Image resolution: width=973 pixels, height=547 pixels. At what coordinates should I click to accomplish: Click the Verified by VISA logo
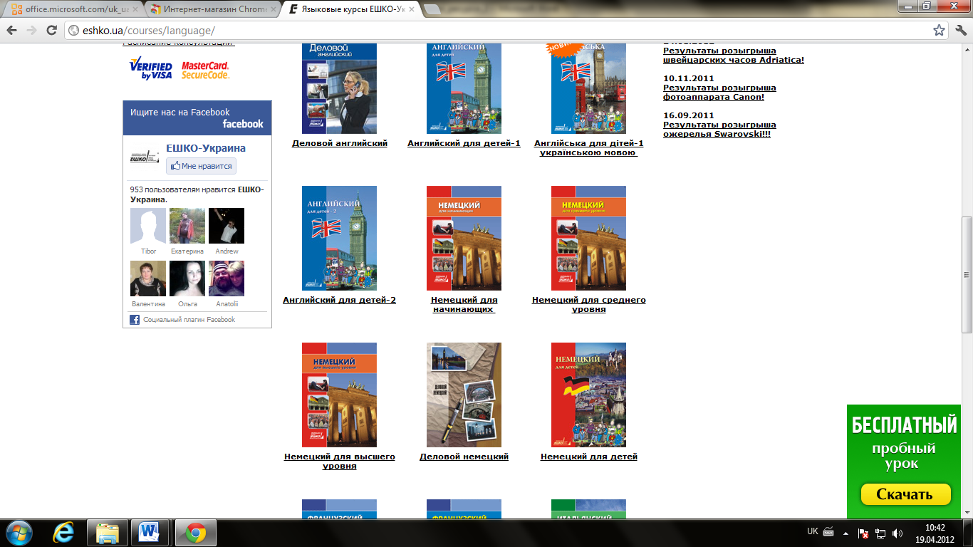150,70
